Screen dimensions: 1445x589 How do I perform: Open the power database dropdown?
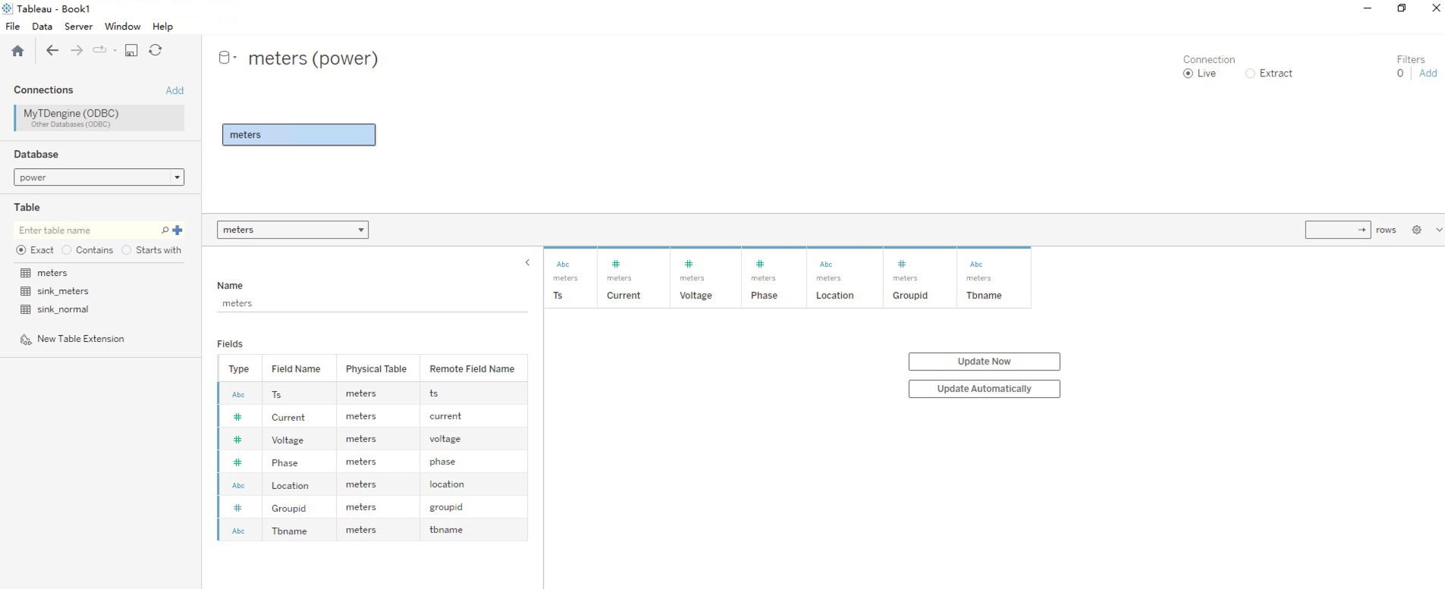point(99,177)
